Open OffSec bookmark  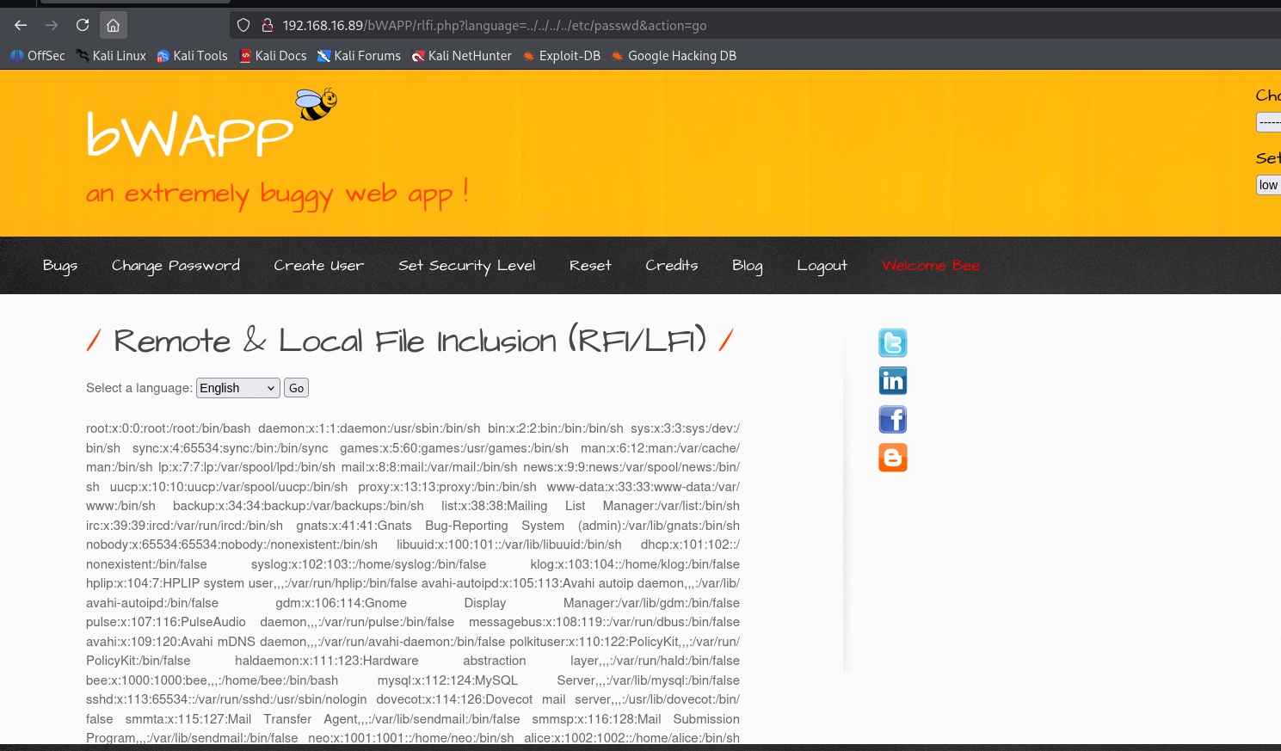click(x=38, y=56)
